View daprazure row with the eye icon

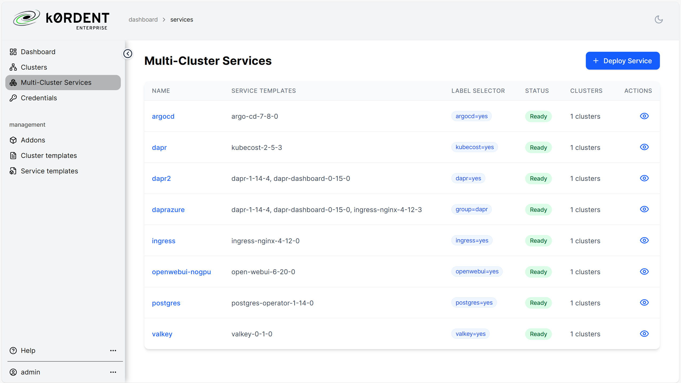(644, 209)
